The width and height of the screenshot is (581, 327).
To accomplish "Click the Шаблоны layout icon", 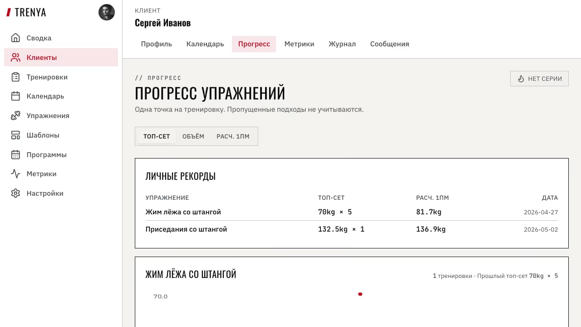I will tap(15, 135).
